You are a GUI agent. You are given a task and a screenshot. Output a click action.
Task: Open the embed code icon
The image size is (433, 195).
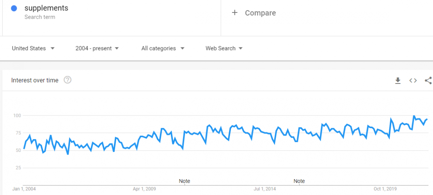(413, 80)
